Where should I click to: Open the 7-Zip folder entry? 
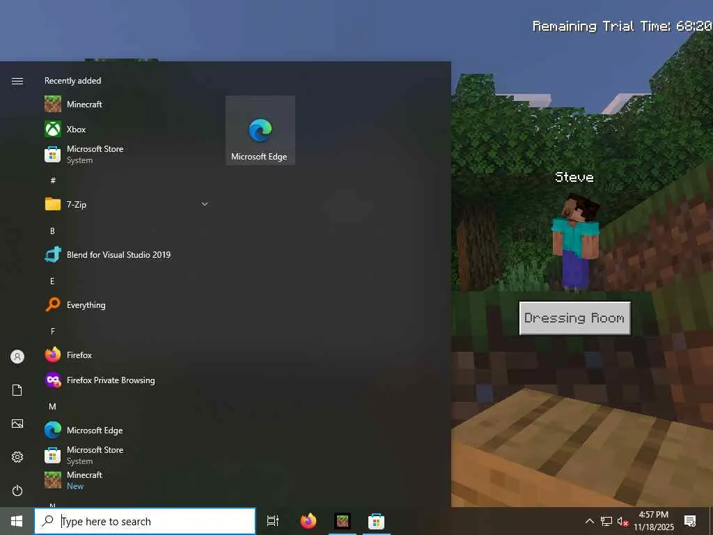127,204
